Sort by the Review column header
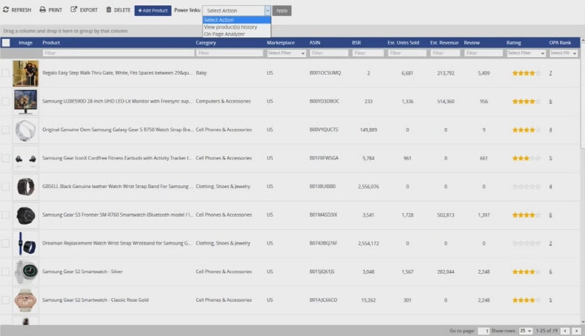 coord(472,42)
